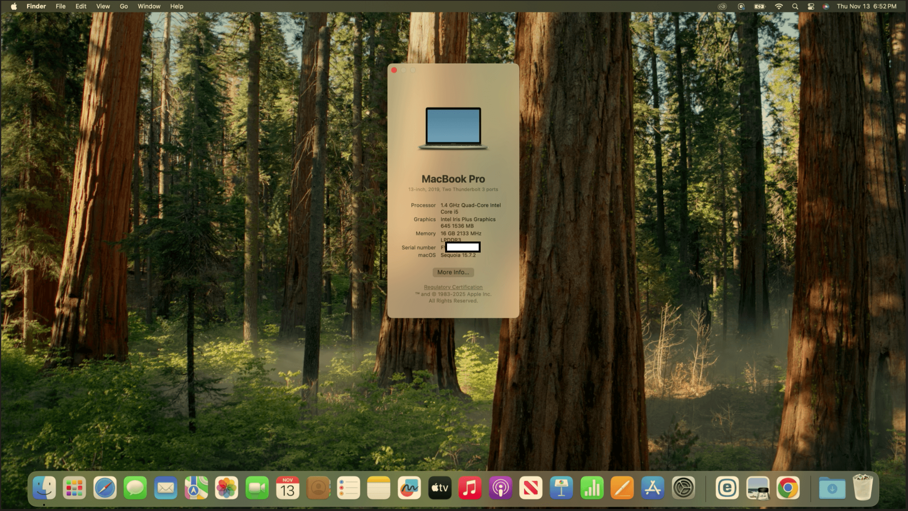Open Control Center in menu bar
The width and height of the screenshot is (908, 511).
click(x=811, y=6)
